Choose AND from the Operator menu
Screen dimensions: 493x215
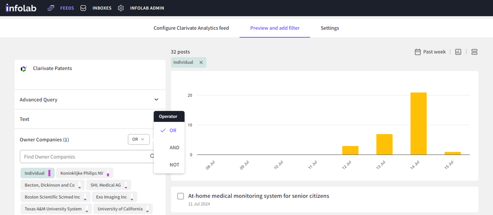pos(174,147)
